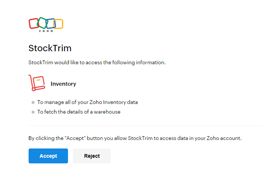Click the 'StockTrim would like to access' sentence
The width and height of the screenshot is (263, 173).
pos(97,63)
